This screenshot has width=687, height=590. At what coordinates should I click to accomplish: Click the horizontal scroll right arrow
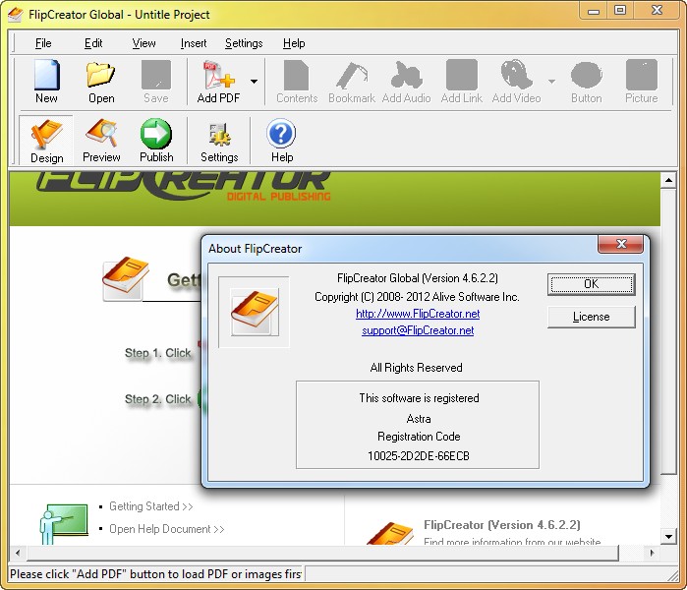pos(652,553)
